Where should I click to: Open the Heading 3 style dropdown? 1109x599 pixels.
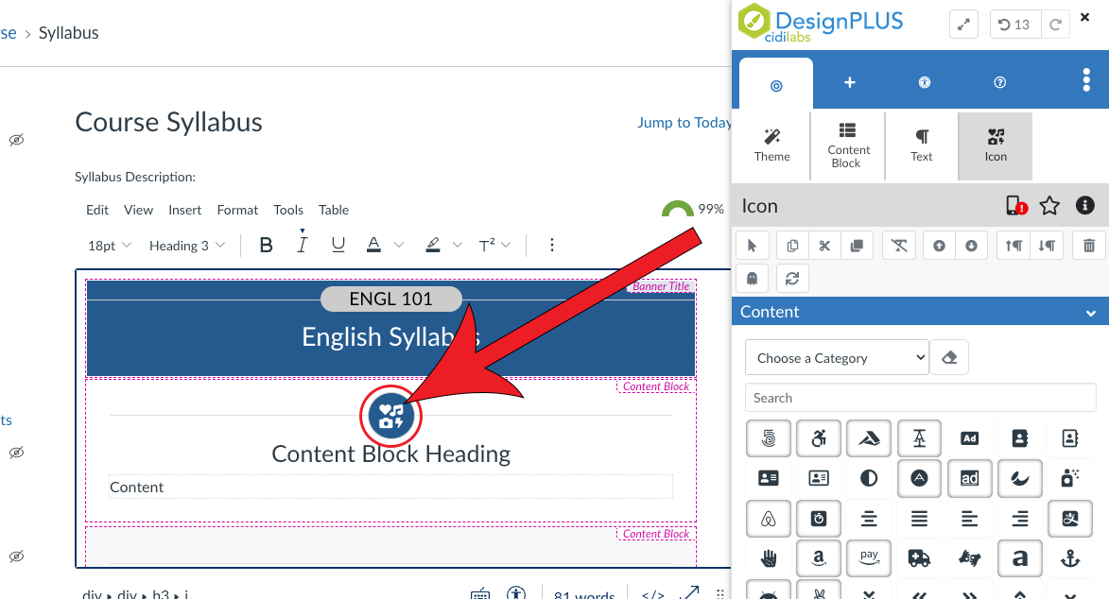186,245
